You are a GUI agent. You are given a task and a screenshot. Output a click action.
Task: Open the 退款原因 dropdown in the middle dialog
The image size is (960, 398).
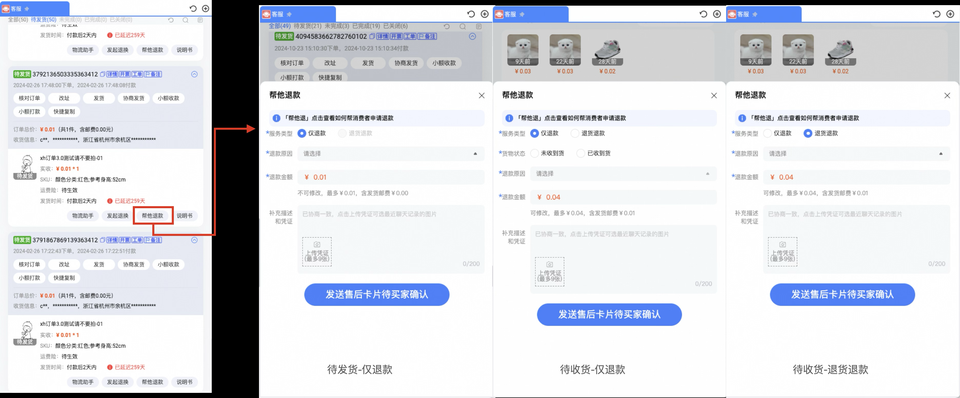click(x=623, y=174)
